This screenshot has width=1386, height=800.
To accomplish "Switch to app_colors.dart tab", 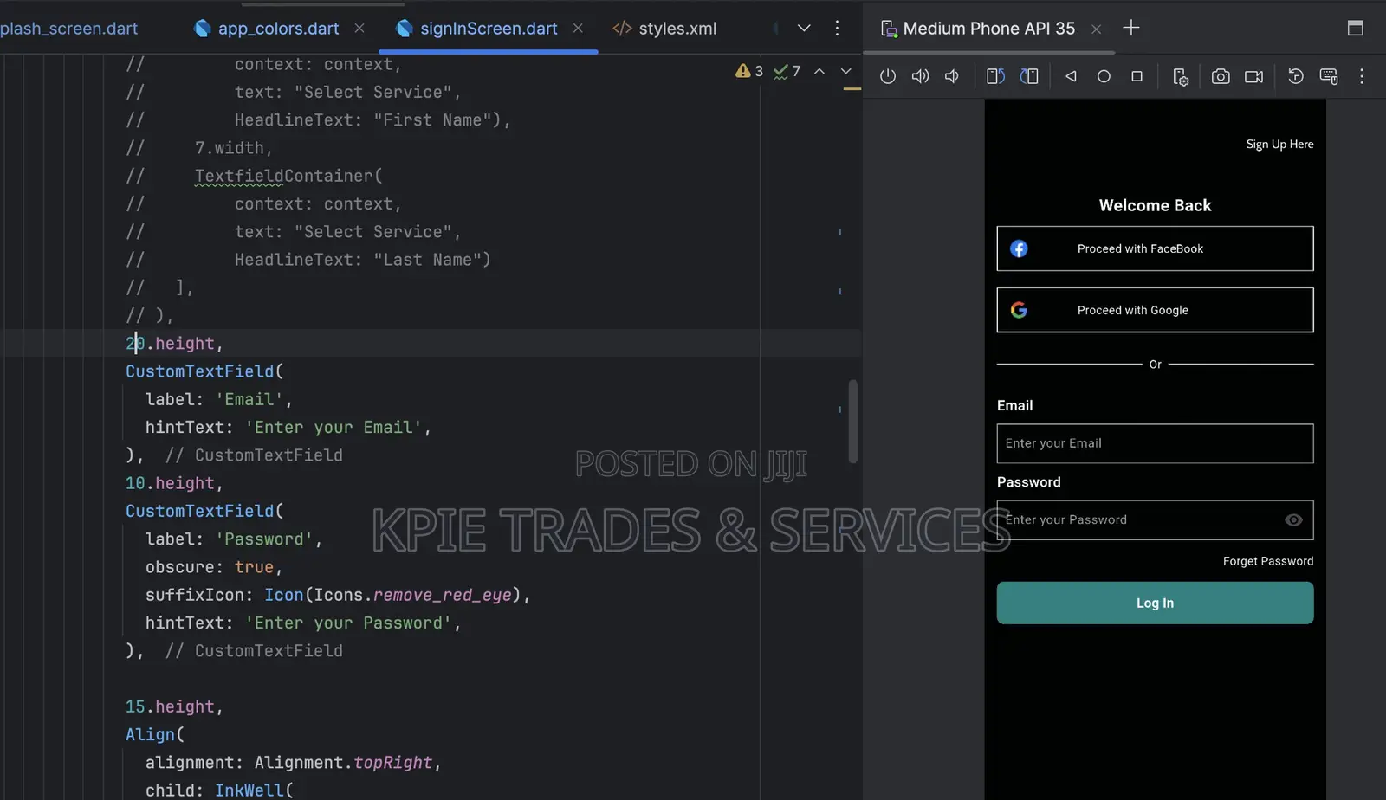I will [267, 29].
